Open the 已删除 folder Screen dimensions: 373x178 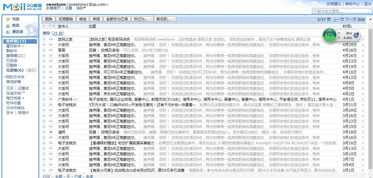click(x=12, y=65)
